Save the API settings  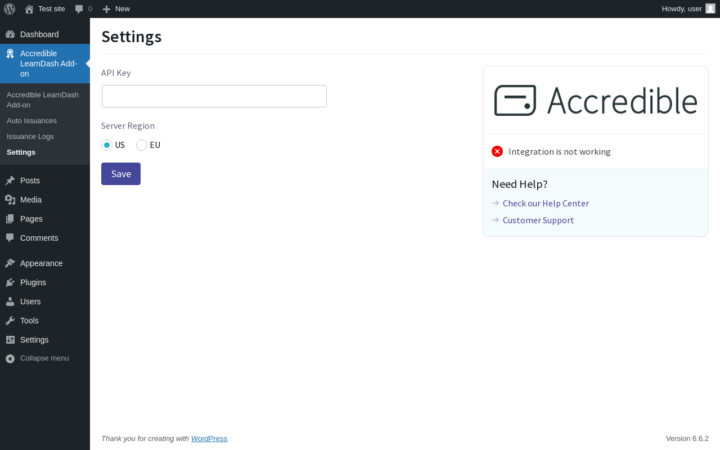pos(121,174)
